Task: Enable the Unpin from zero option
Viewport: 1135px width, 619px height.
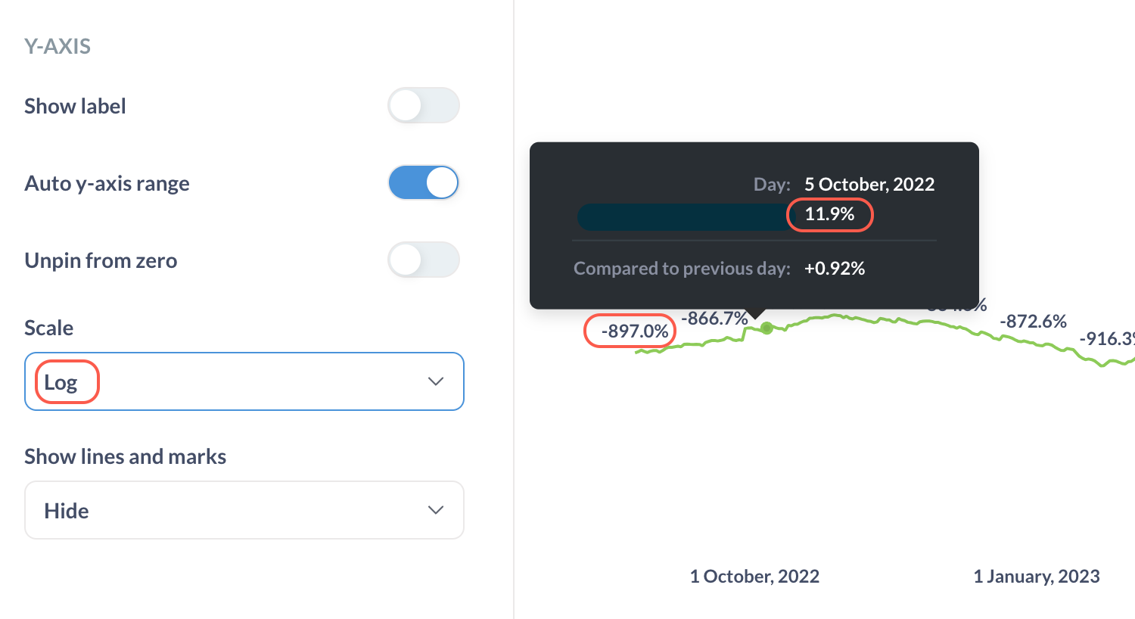Action: click(x=423, y=260)
